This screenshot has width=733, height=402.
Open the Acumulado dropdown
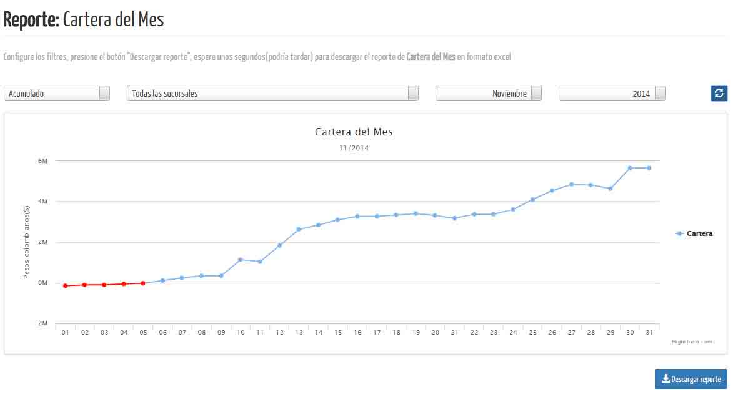click(57, 94)
